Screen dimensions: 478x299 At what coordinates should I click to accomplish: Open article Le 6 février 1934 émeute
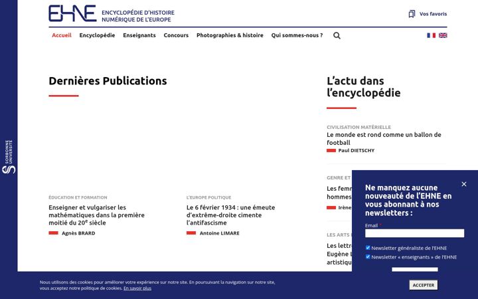tap(230, 215)
